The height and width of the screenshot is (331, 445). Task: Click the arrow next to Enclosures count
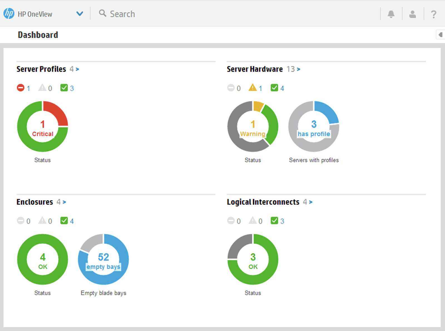(x=64, y=202)
